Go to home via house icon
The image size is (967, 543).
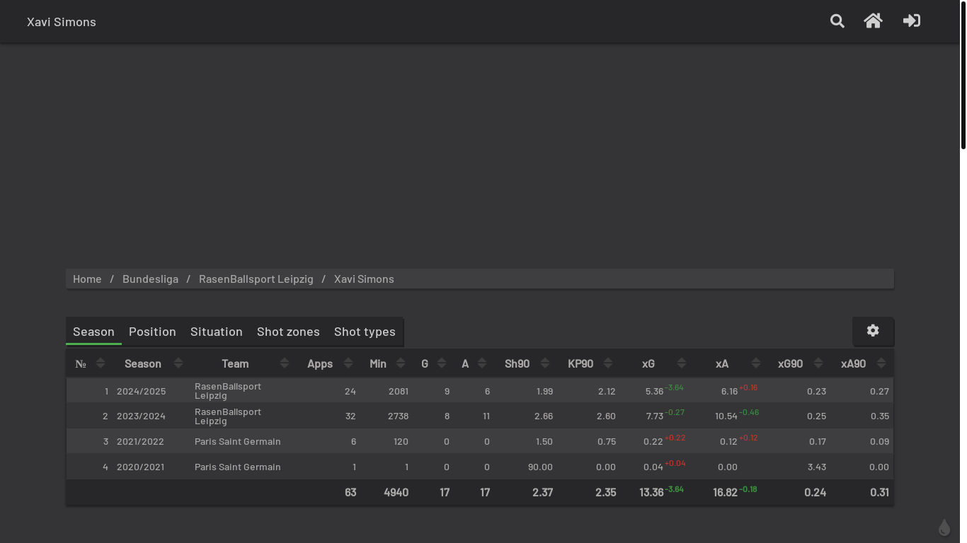pyautogui.click(x=873, y=21)
